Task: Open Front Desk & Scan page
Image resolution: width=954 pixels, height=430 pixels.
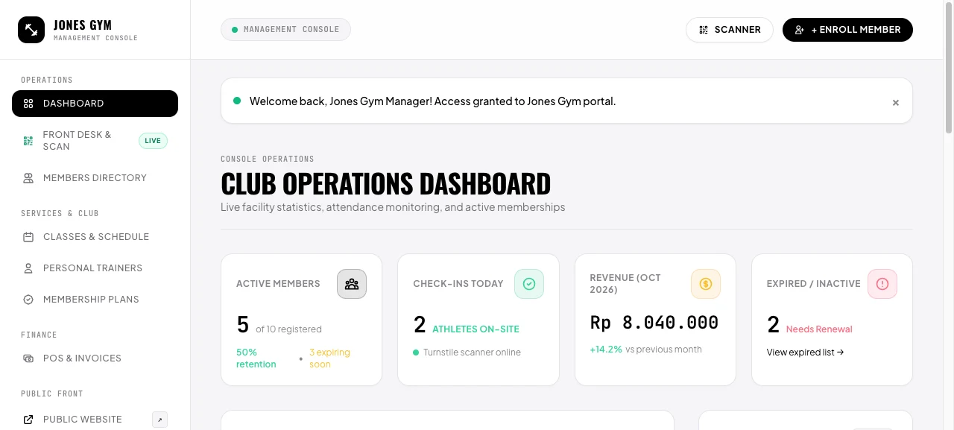Action: [95, 141]
